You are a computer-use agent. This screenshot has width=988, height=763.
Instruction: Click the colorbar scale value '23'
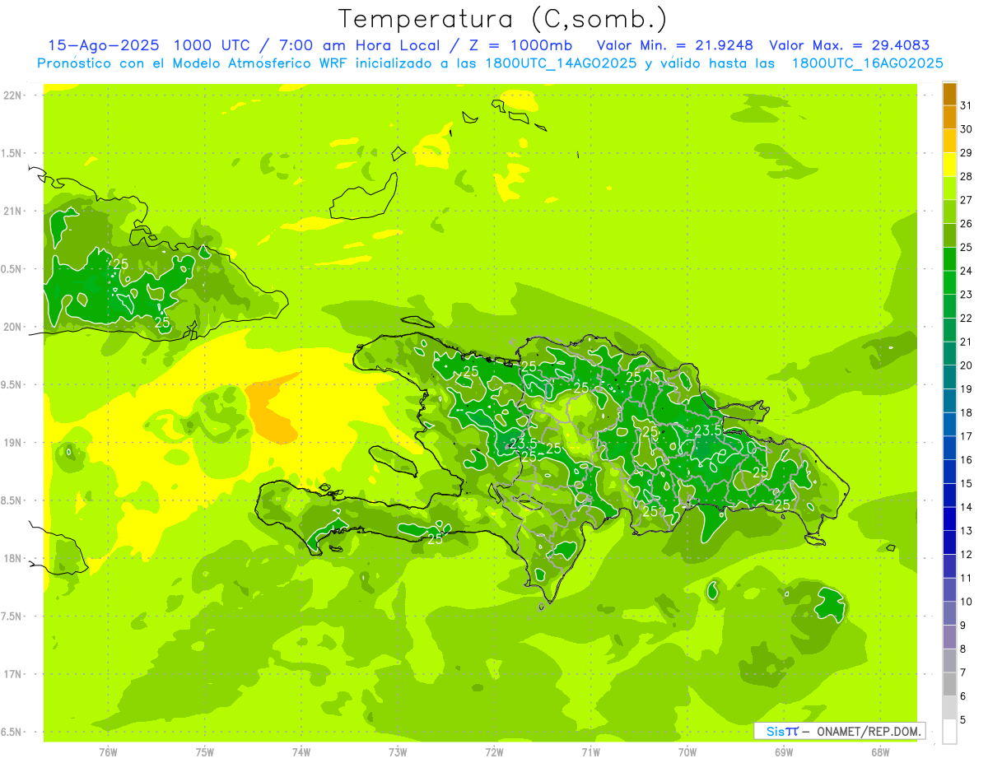[967, 294]
